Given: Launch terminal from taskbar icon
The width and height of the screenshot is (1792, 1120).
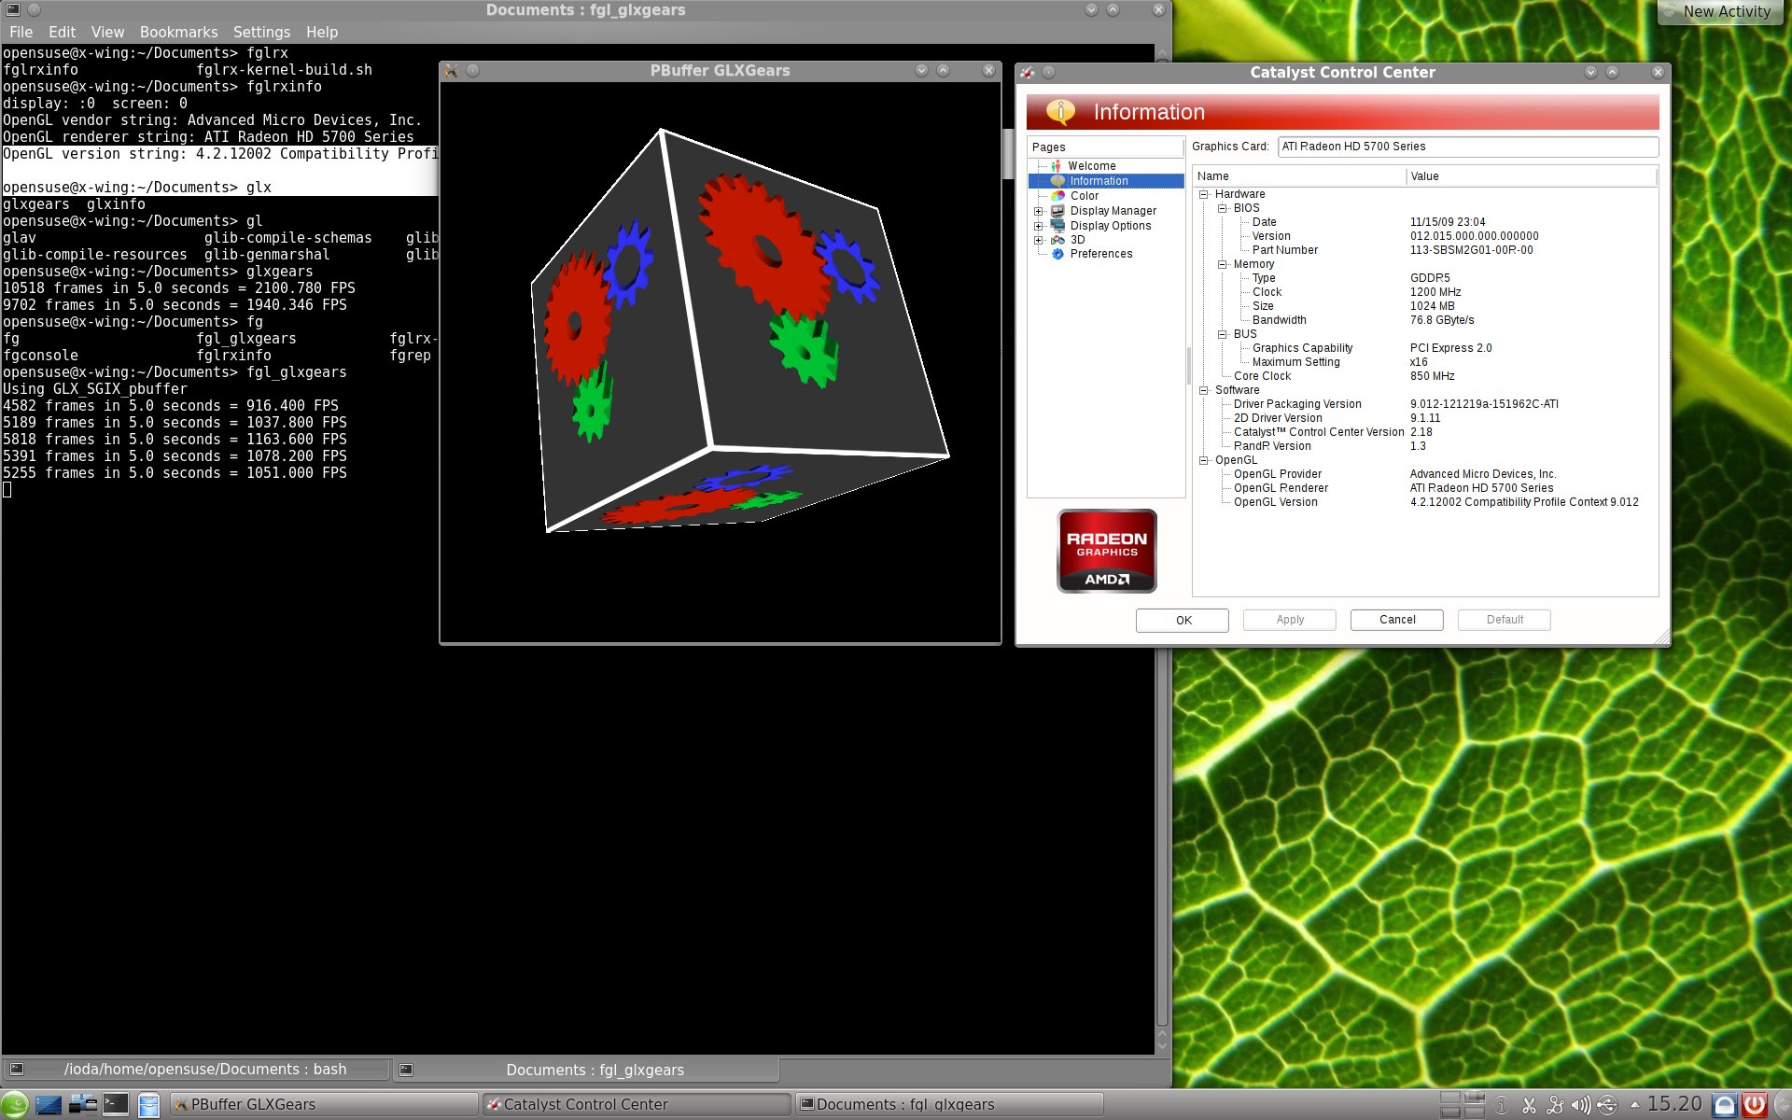Looking at the screenshot, I should (x=116, y=1105).
